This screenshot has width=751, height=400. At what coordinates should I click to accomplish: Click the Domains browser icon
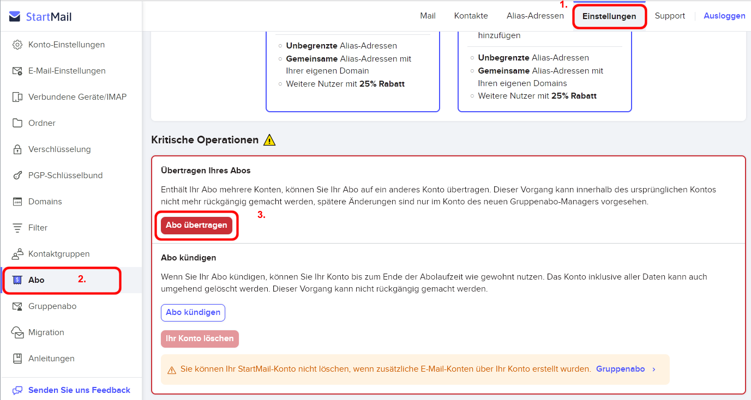coord(17,202)
